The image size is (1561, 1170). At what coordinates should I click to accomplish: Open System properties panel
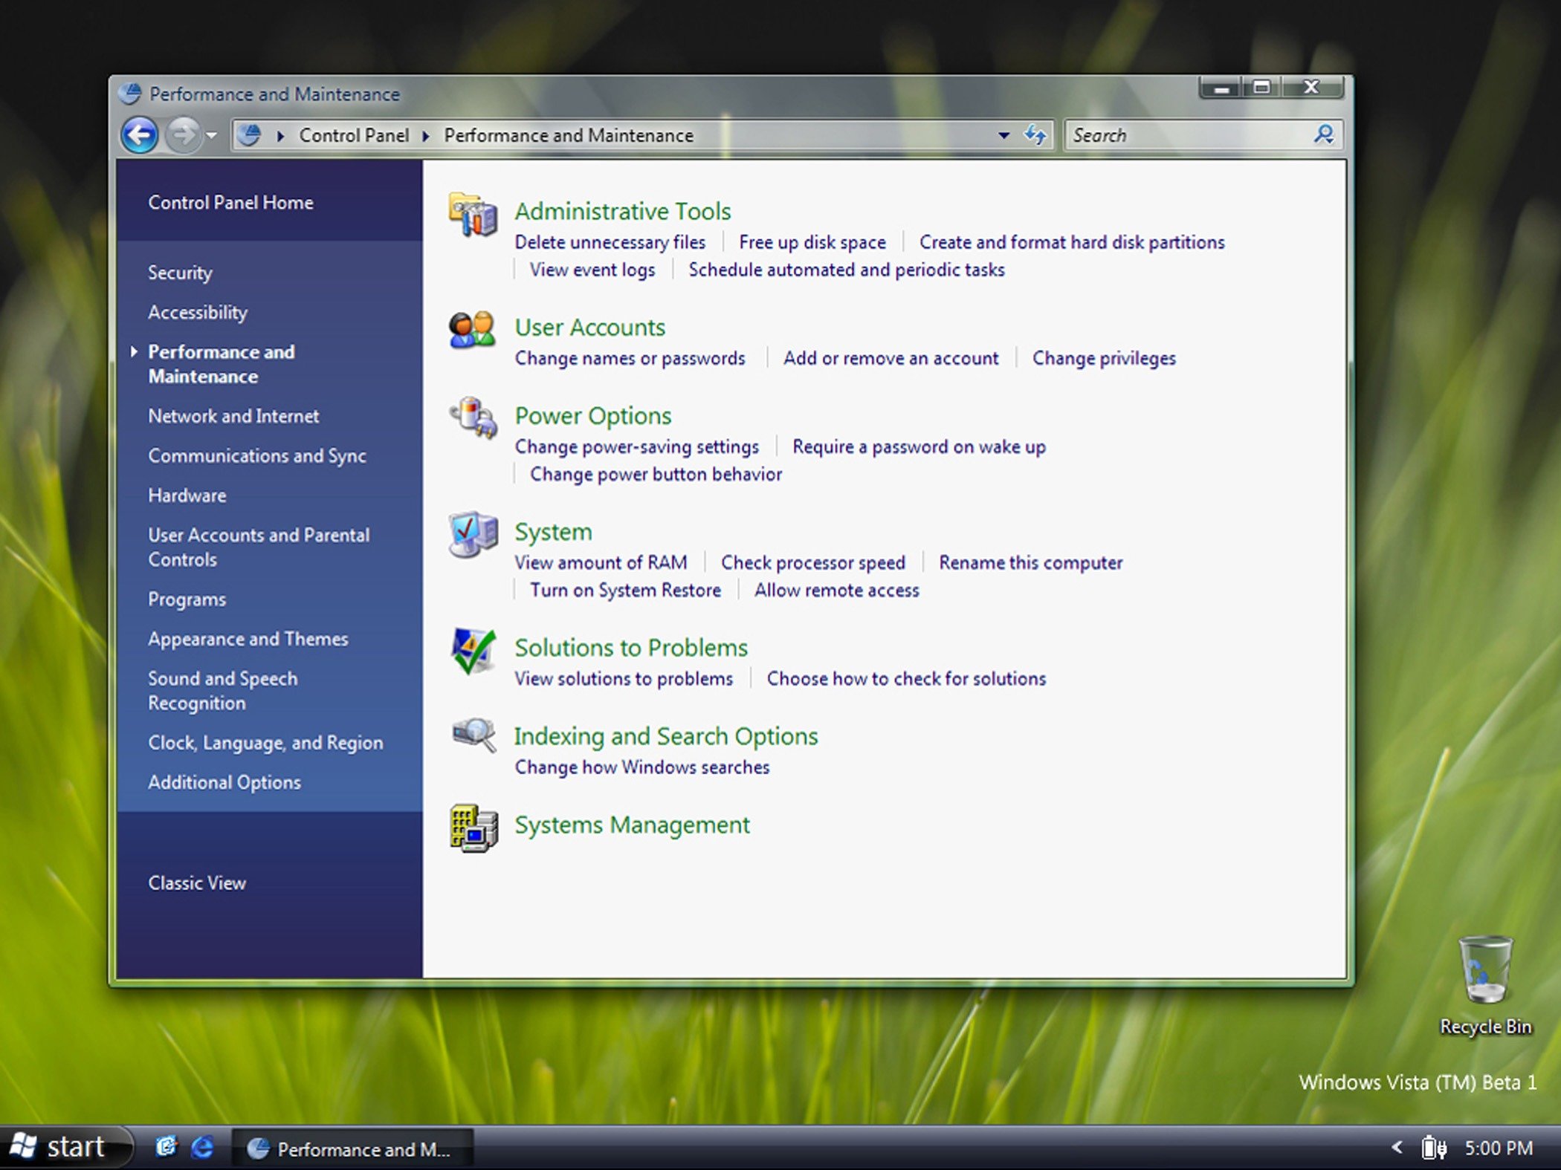coord(552,532)
